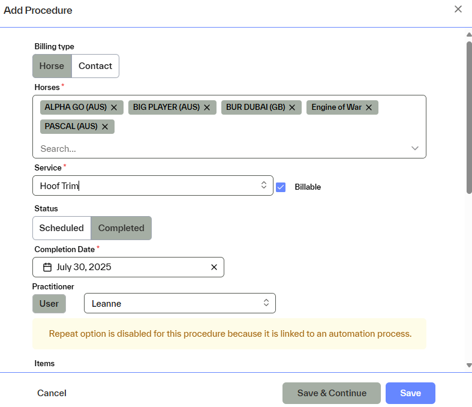Uncheck the Billable checkbox
This screenshot has height=407, width=472.
[x=281, y=187]
